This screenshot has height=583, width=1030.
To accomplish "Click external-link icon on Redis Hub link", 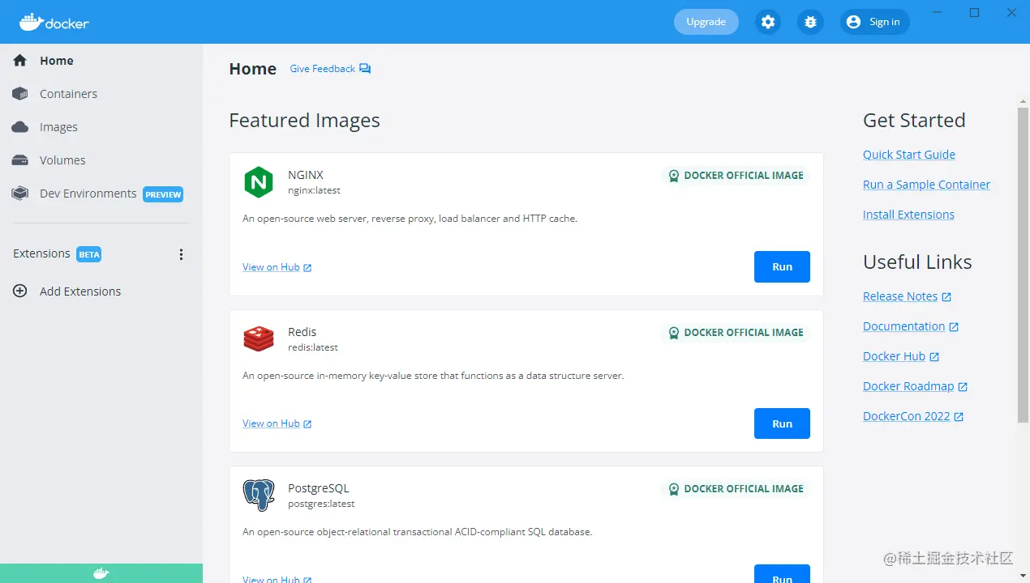I will (x=307, y=424).
